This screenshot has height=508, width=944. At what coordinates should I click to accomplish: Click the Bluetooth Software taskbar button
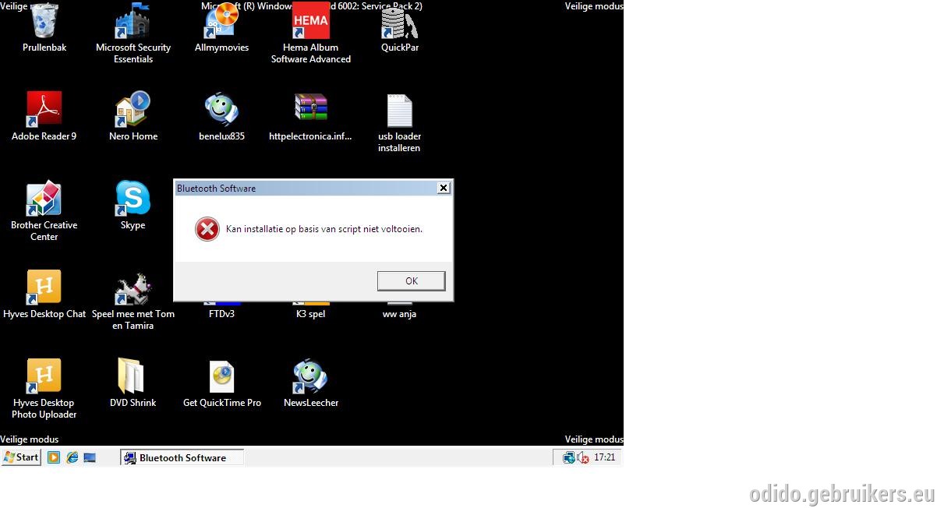tap(182, 457)
